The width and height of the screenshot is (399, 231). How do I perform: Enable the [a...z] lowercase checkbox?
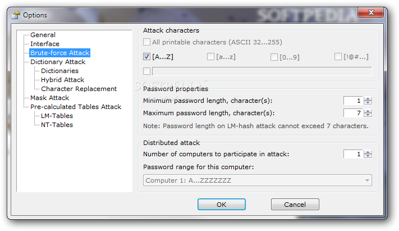pos(210,56)
